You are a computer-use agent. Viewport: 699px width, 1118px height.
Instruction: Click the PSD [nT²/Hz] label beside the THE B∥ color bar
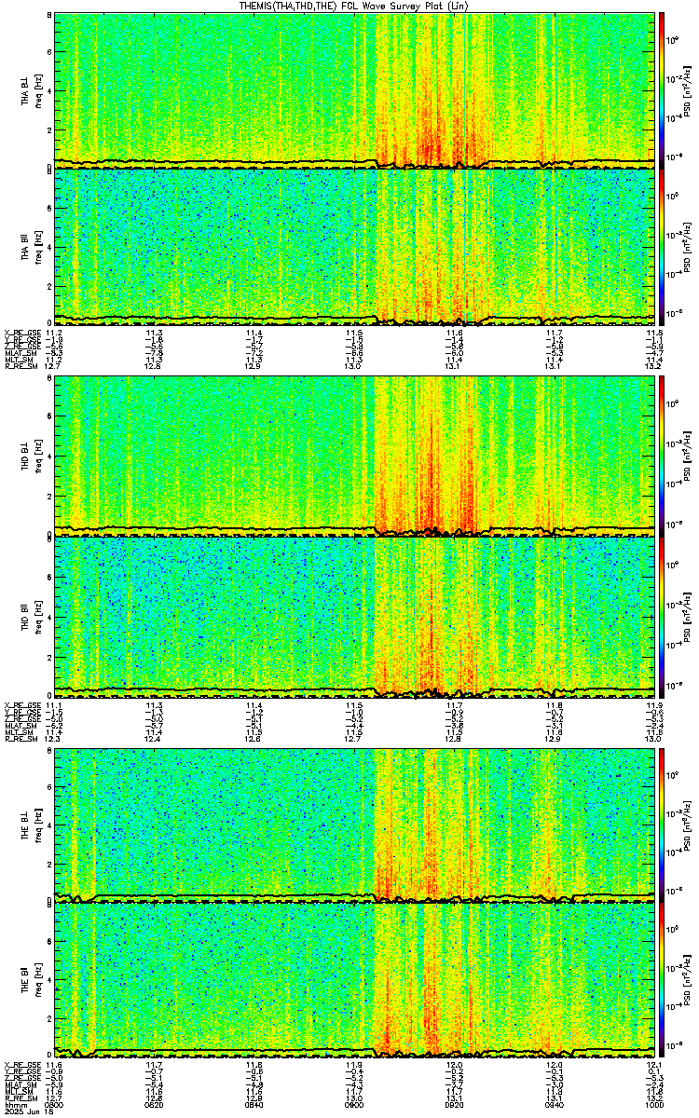tap(688, 981)
